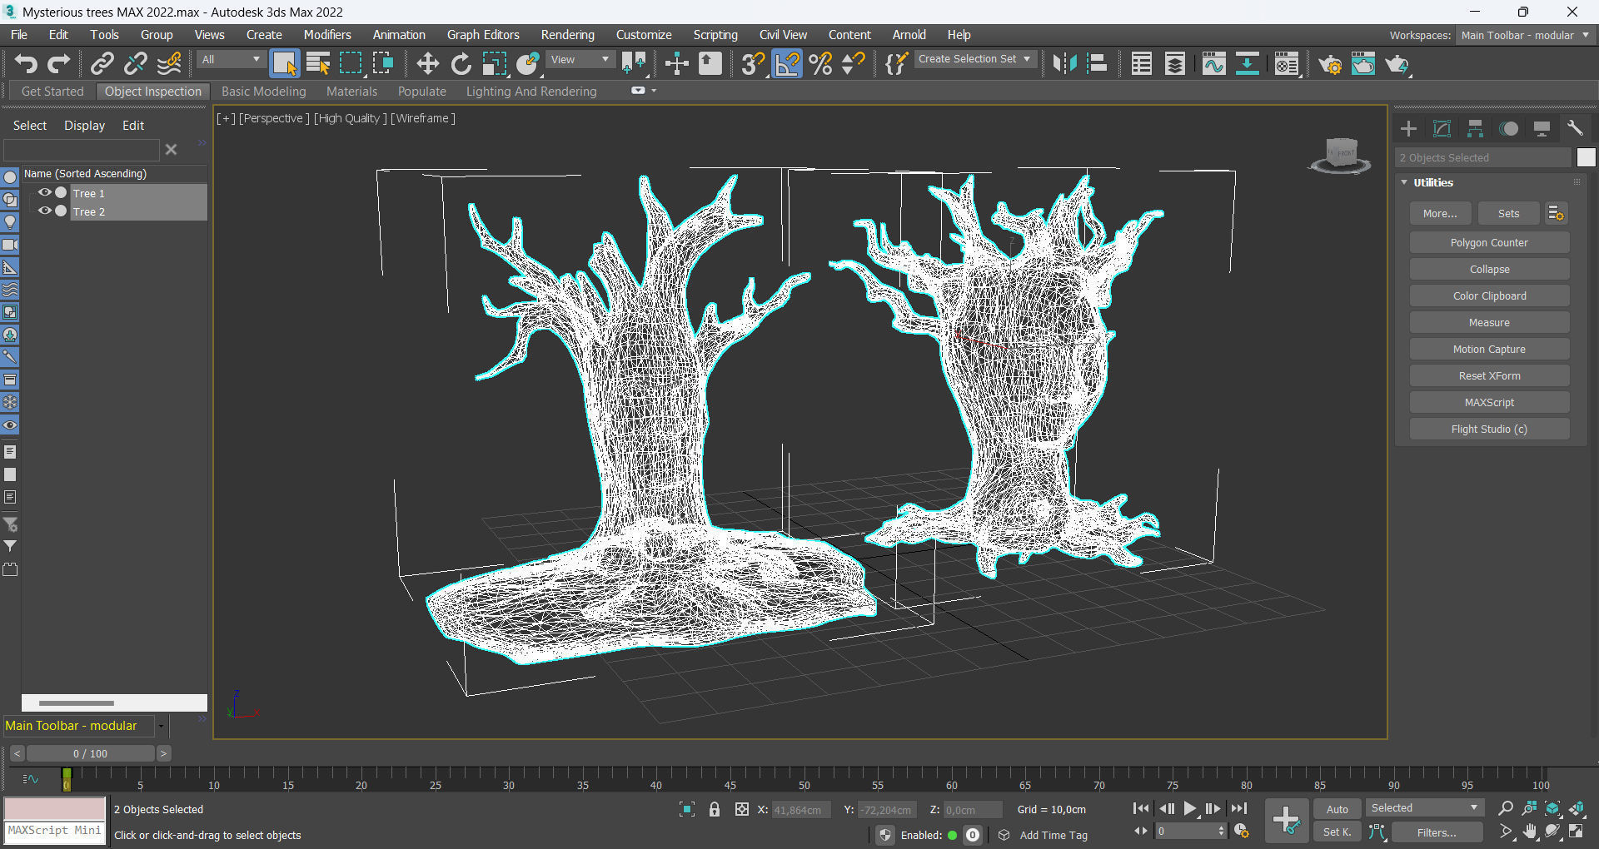This screenshot has height=849, width=1599.
Task: Click the More... utilities button
Action: pyautogui.click(x=1440, y=214)
